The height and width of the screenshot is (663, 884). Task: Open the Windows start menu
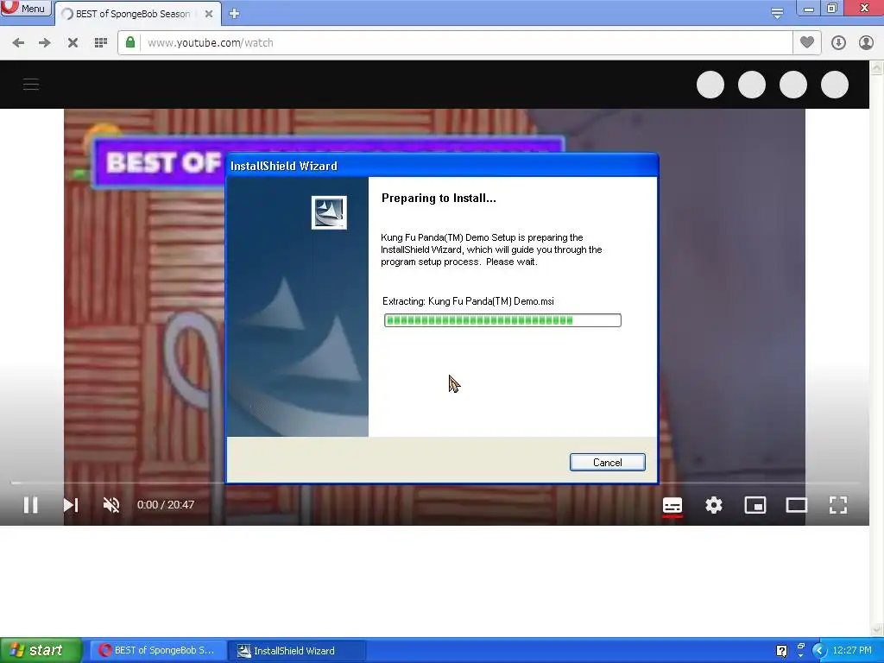41,650
